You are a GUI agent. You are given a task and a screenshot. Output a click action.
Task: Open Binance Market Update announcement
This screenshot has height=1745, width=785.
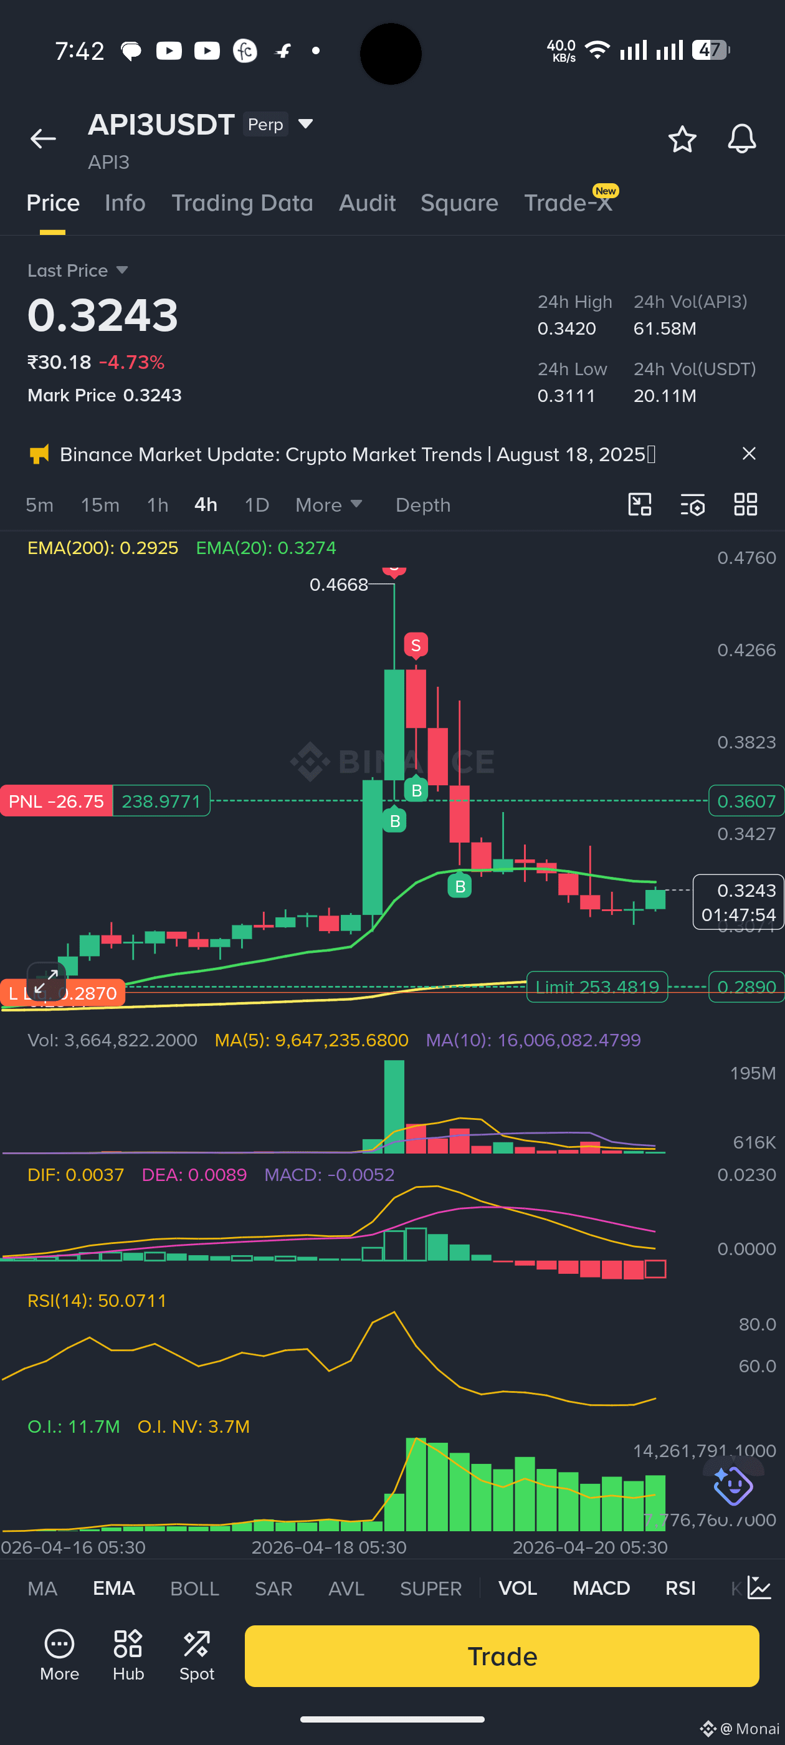(358, 454)
